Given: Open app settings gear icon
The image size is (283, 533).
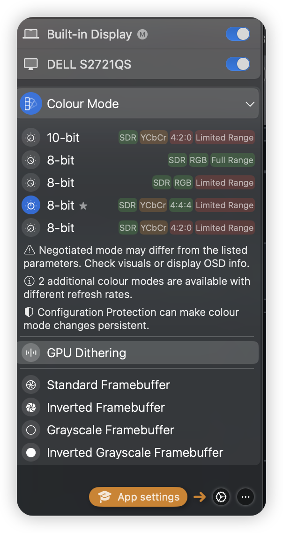Looking at the screenshot, I should pyautogui.click(x=221, y=497).
